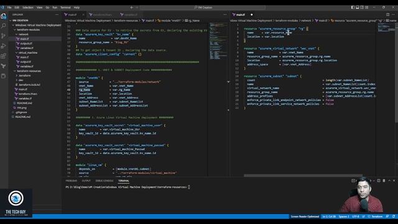
Task: Toggle primary side bar layout icon
Action: [353, 7]
